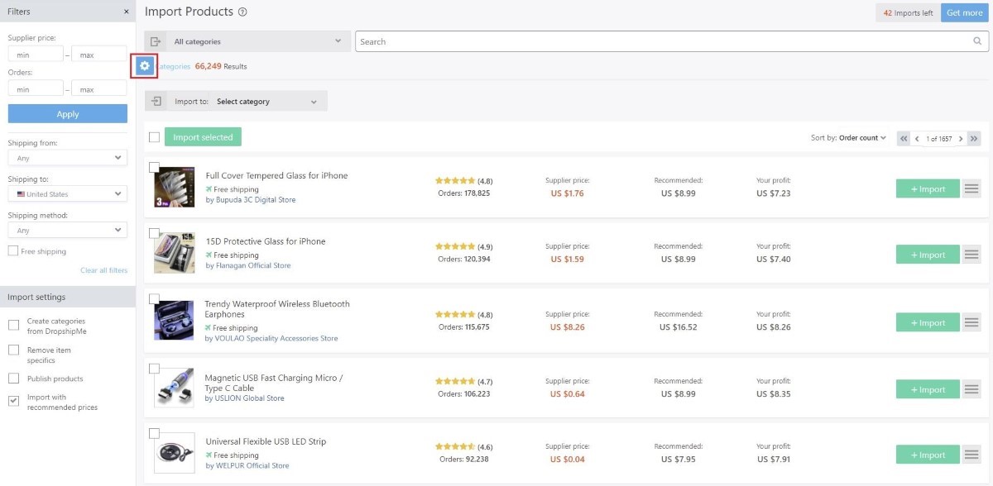Open menu icon for 15D Protective Glass
993x486 pixels.
pos(971,255)
